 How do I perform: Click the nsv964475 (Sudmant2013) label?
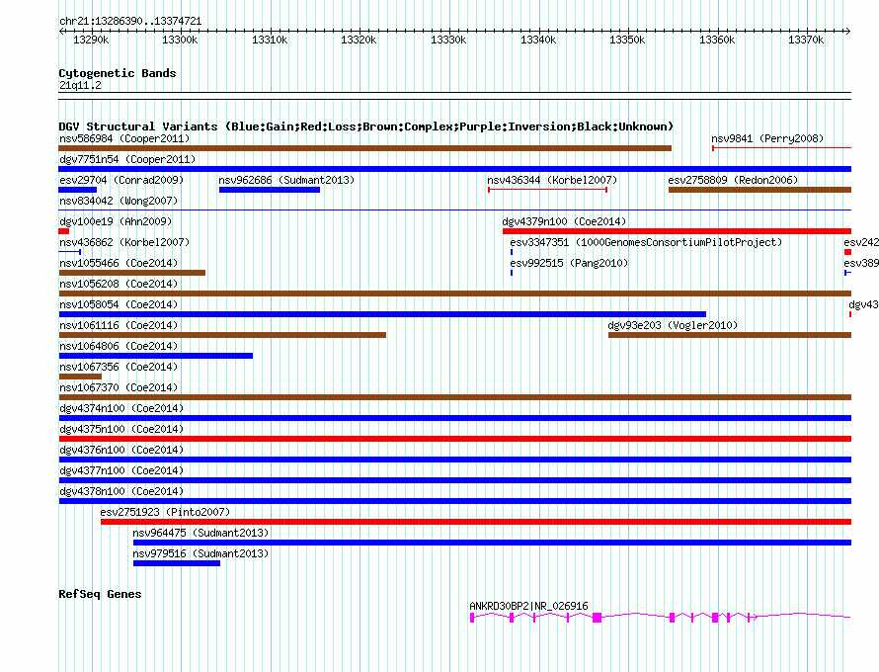(200, 533)
